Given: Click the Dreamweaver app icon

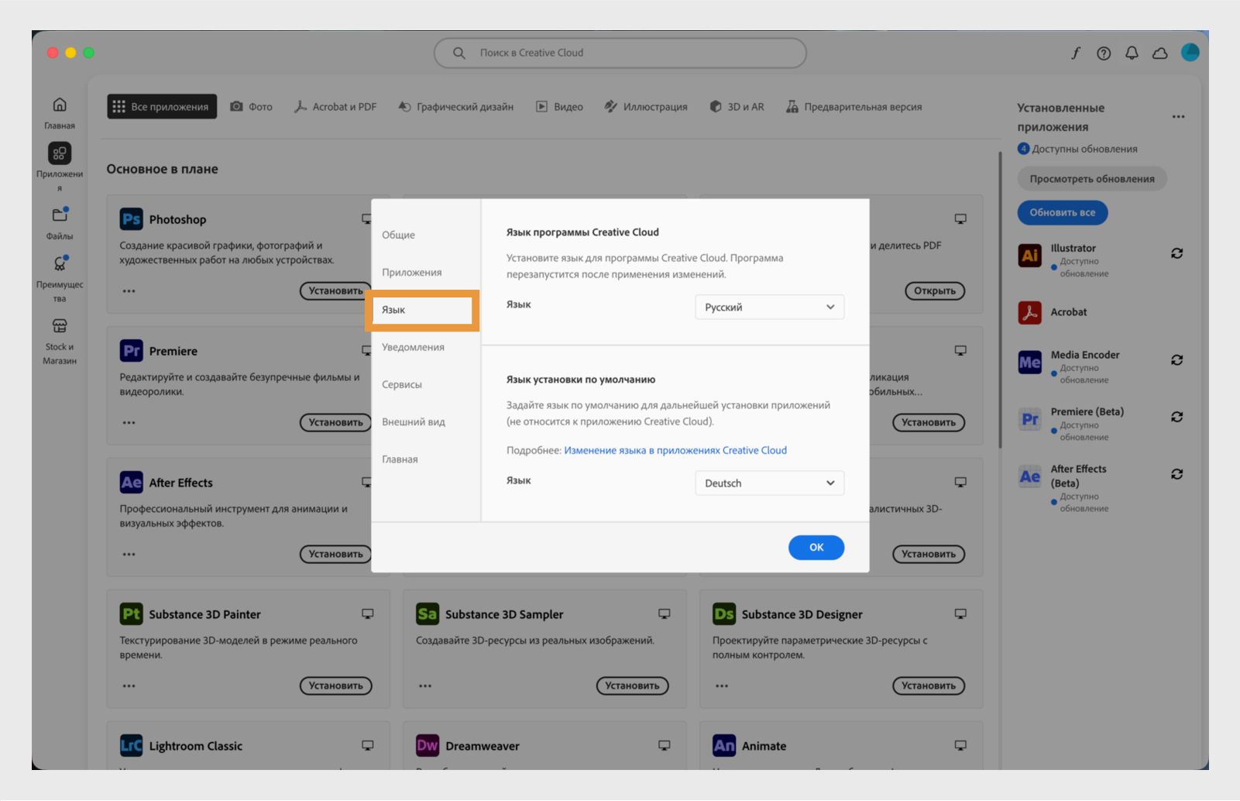Looking at the screenshot, I should pyautogui.click(x=428, y=746).
